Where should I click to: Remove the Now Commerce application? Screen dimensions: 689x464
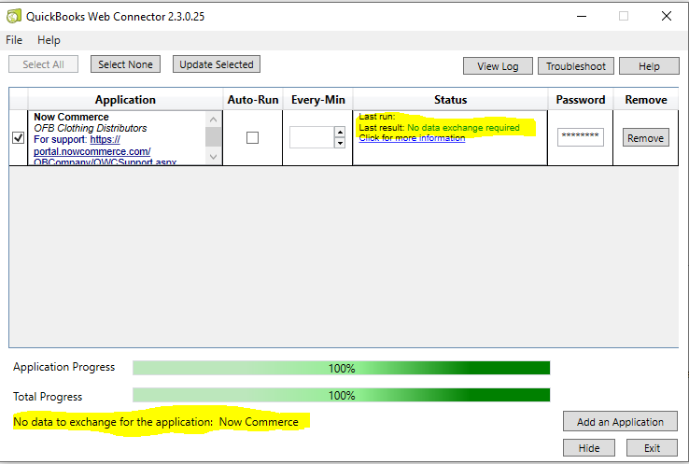coord(645,138)
